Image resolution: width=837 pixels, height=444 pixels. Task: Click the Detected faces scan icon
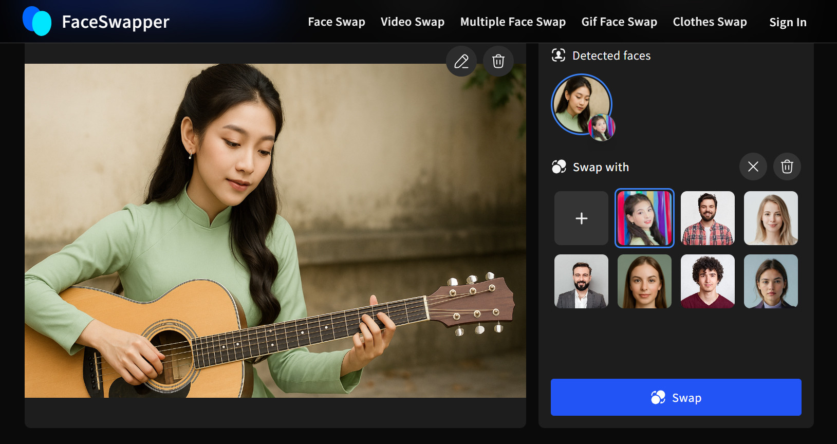(558, 55)
